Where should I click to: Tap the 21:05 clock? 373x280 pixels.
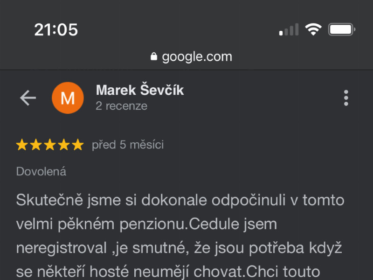56,30
